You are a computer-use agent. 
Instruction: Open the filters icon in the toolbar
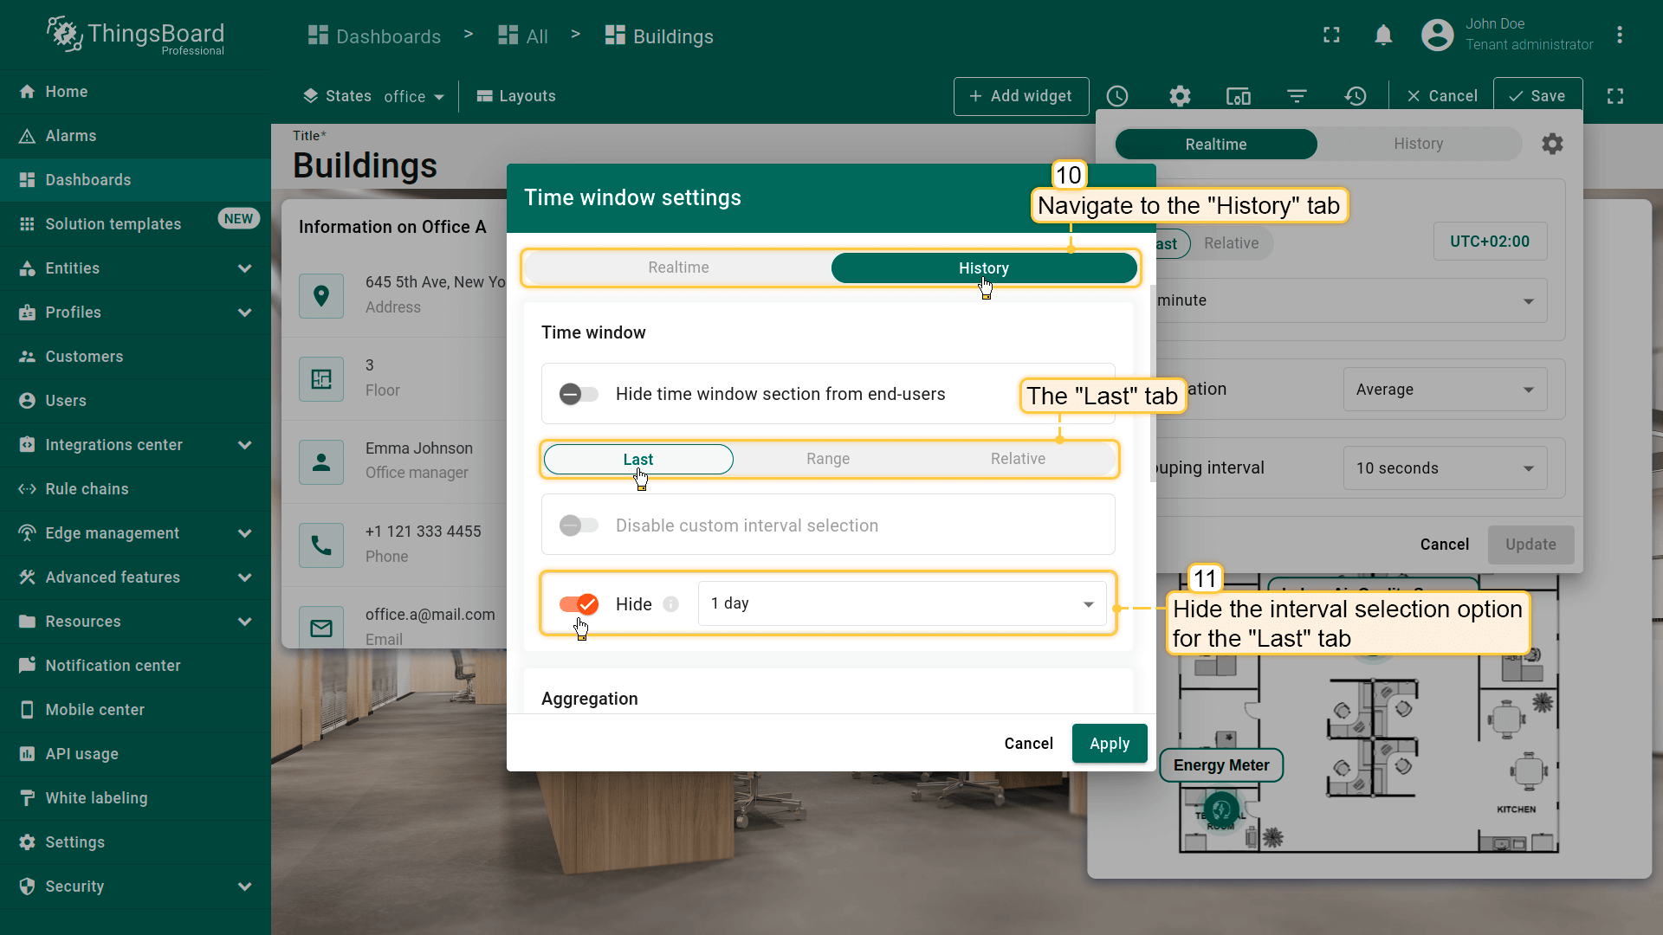click(x=1297, y=96)
